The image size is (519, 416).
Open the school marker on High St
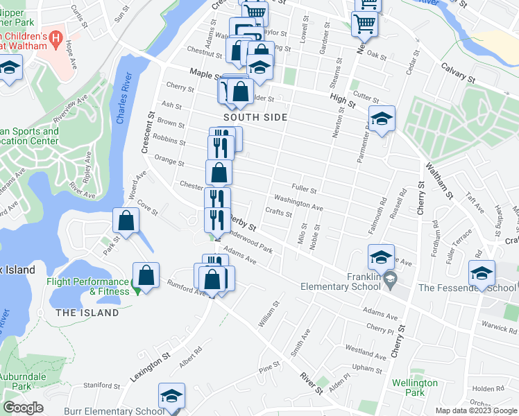coord(382,120)
